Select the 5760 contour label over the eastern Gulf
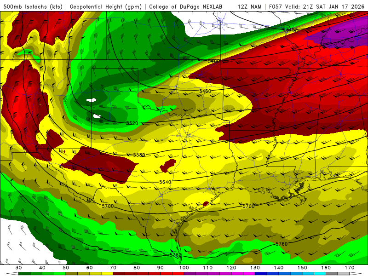Image resolution: width=368 pixels, height=276 pixels. [x=282, y=244]
